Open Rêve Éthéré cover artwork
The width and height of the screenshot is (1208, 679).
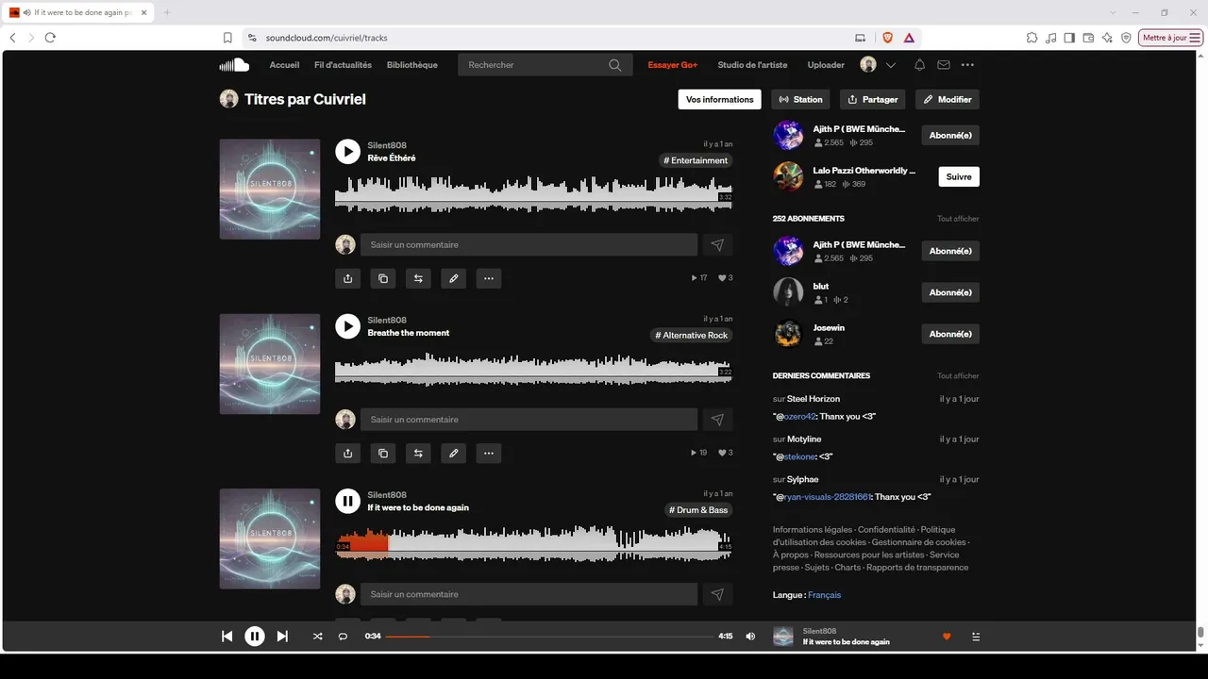click(x=270, y=190)
